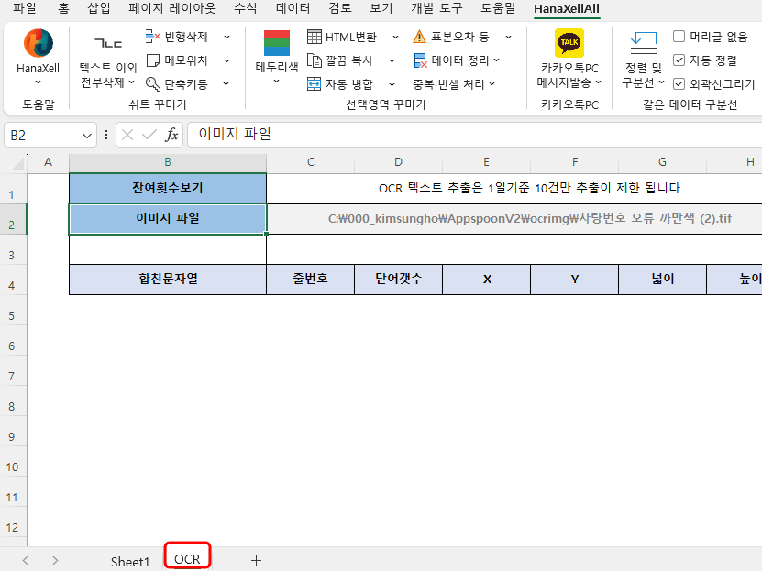Open the 보기 ribbon tab
The width and height of the screenshot is (762, 571).
pyautogui.click(x=381, y=8)
